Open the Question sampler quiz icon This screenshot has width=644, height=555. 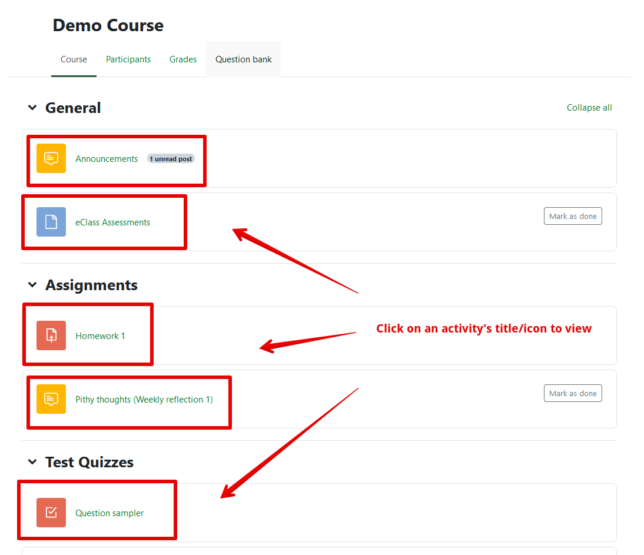pos(51,513)
